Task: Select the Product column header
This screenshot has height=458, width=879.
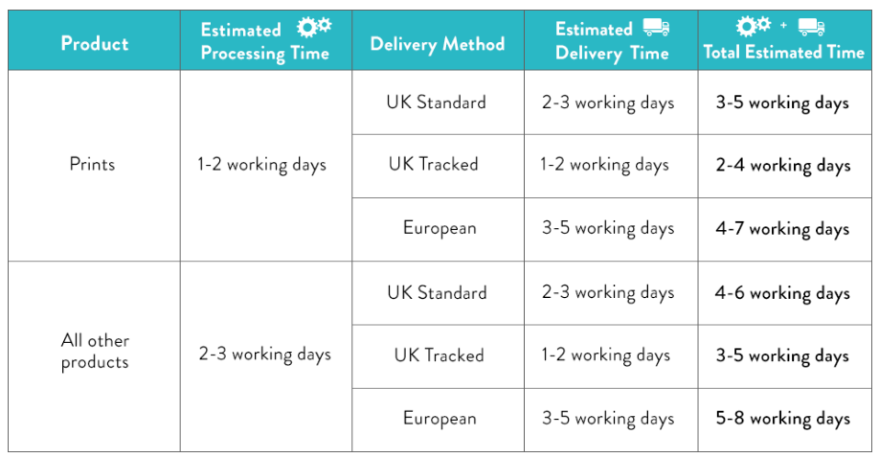Action: pos(94,40)
